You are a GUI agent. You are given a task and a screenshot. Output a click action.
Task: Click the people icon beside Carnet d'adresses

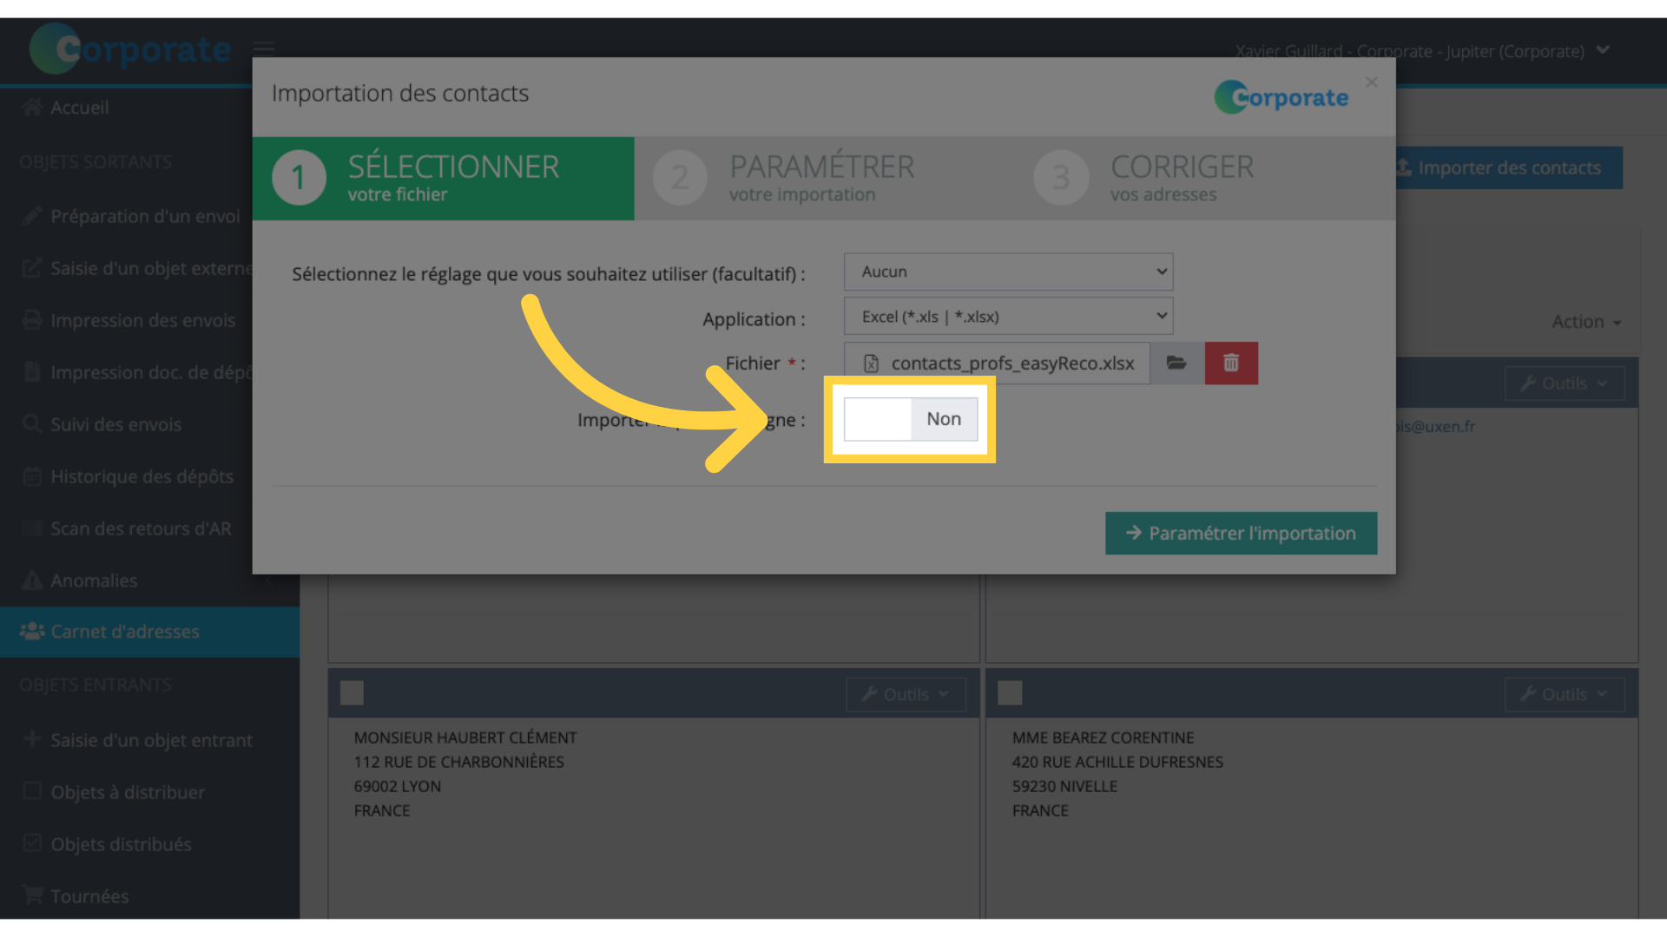coord(32,631)
